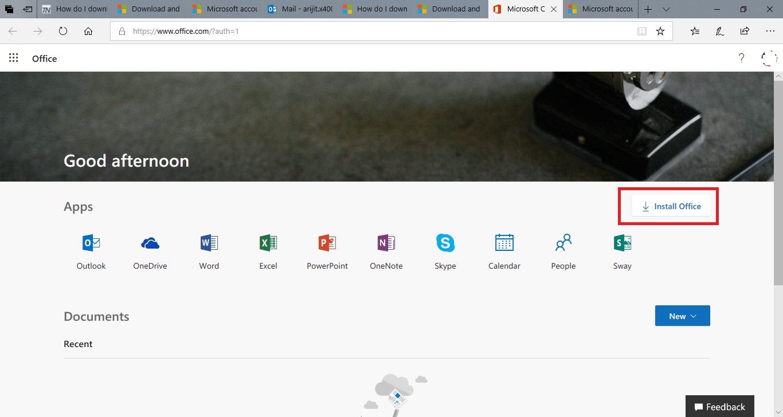Open a new browser tab
Screen dimensions: 783x417
[x=648, y=9]
